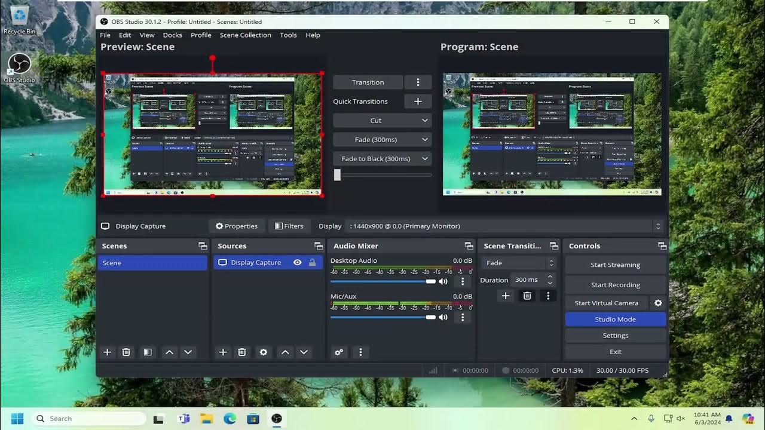Mute Desktop Audio speaker icon
The image size is (765, 430).
click(443, 281)
